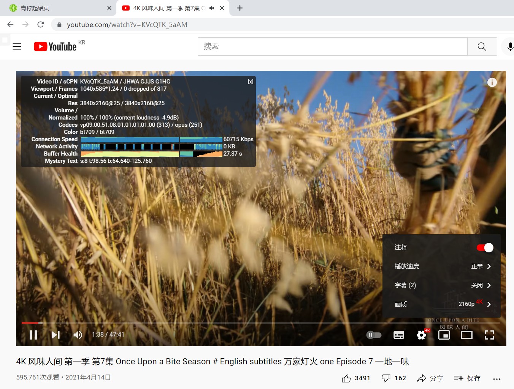
Task: Open closed captions in the player
Action: 398,335
